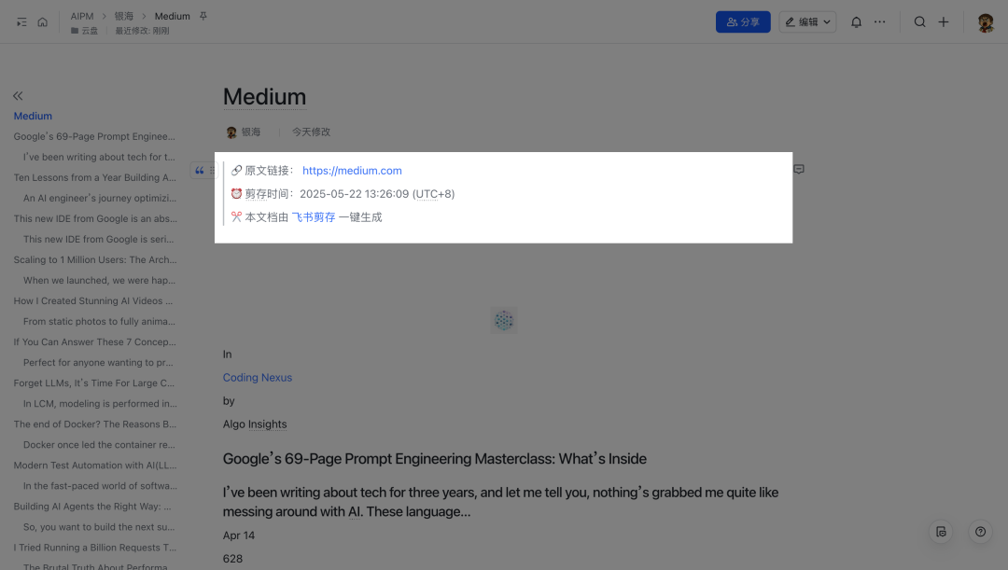Open the https://medium.com link

(x=352, y=171)
